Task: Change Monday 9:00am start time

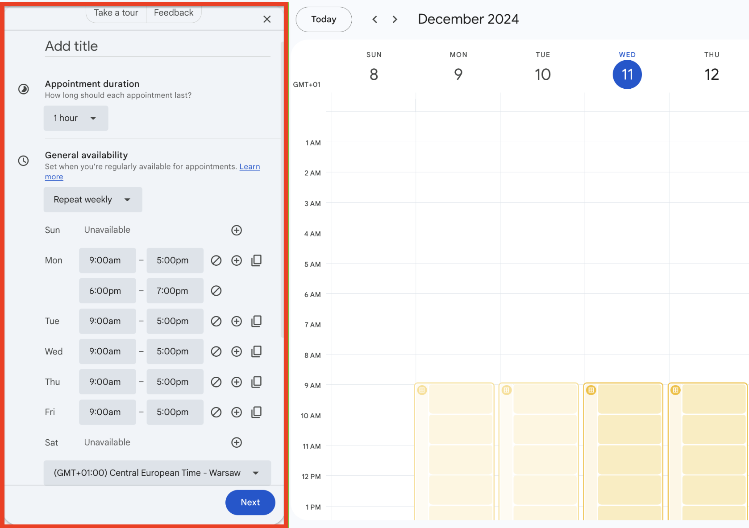Action: click(x=108, y=260)
